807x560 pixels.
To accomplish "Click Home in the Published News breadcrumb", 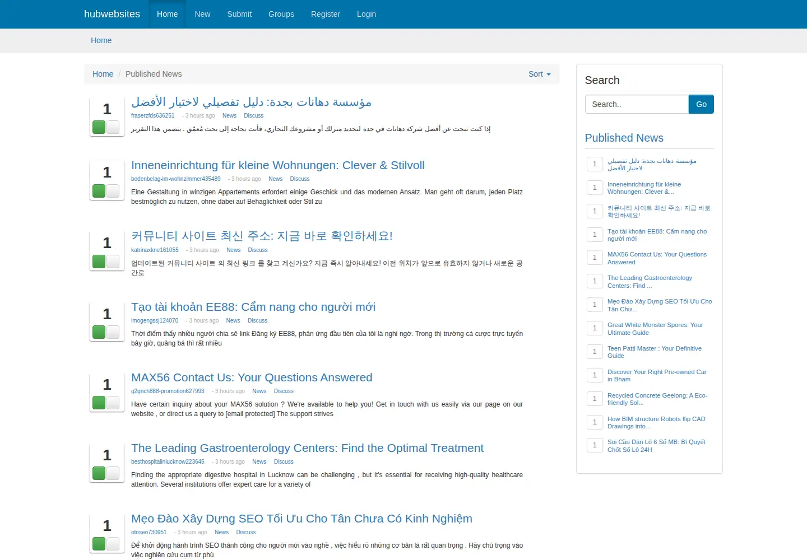I will [103, 74].
